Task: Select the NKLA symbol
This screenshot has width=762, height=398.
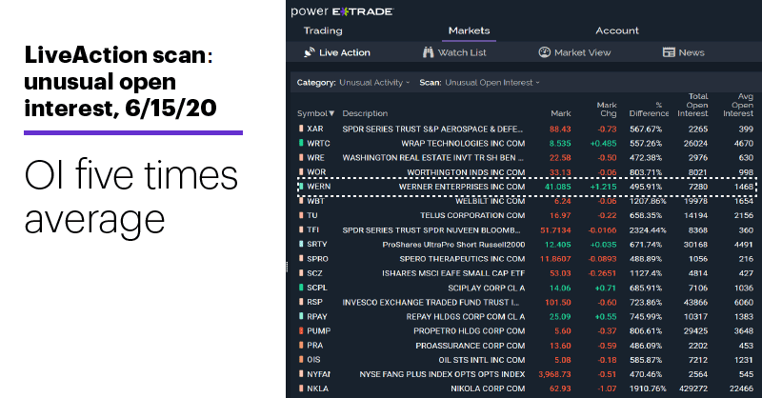Action: coord(317,388)
